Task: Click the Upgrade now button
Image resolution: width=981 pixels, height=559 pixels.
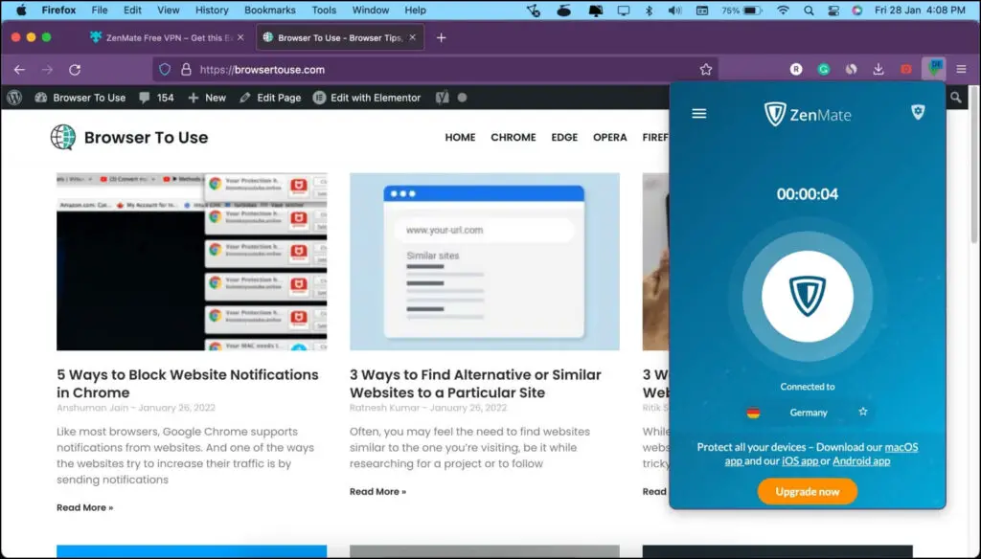Action: point(807,491)
